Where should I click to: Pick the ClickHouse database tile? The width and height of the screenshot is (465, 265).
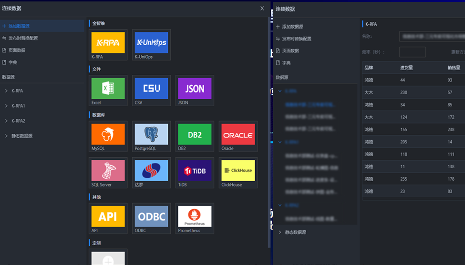(x=238, y=173)
